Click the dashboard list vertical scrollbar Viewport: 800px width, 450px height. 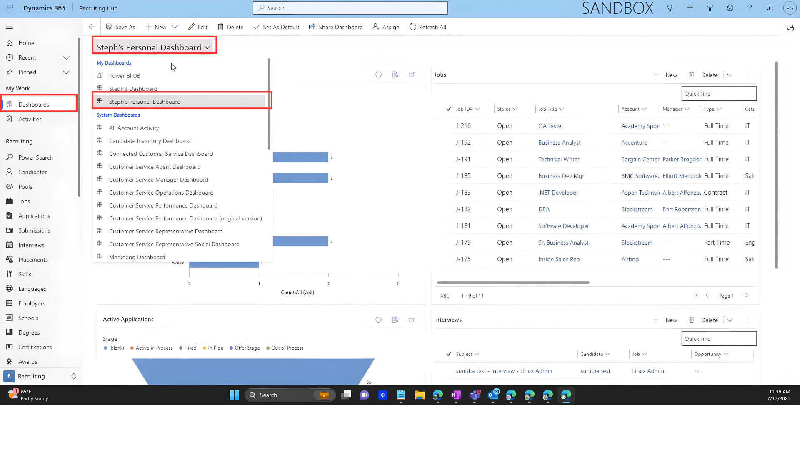point(269,104)
